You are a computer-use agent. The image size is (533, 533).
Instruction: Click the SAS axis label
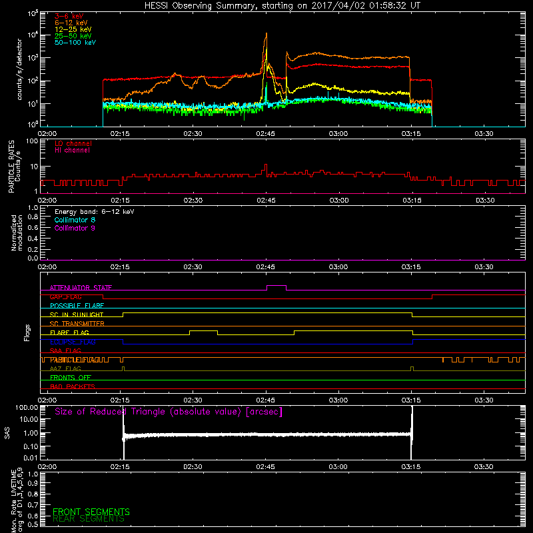click(x=7, y=433)
